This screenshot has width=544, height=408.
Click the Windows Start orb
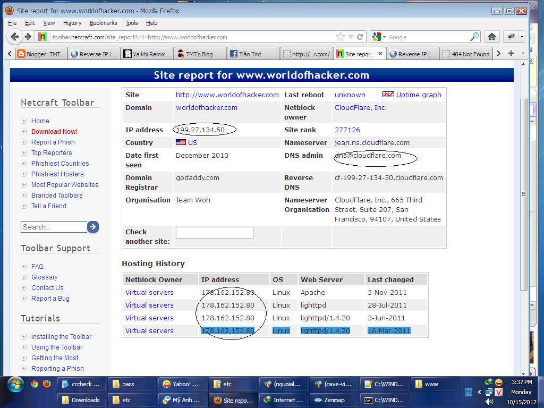pos(15,385)
